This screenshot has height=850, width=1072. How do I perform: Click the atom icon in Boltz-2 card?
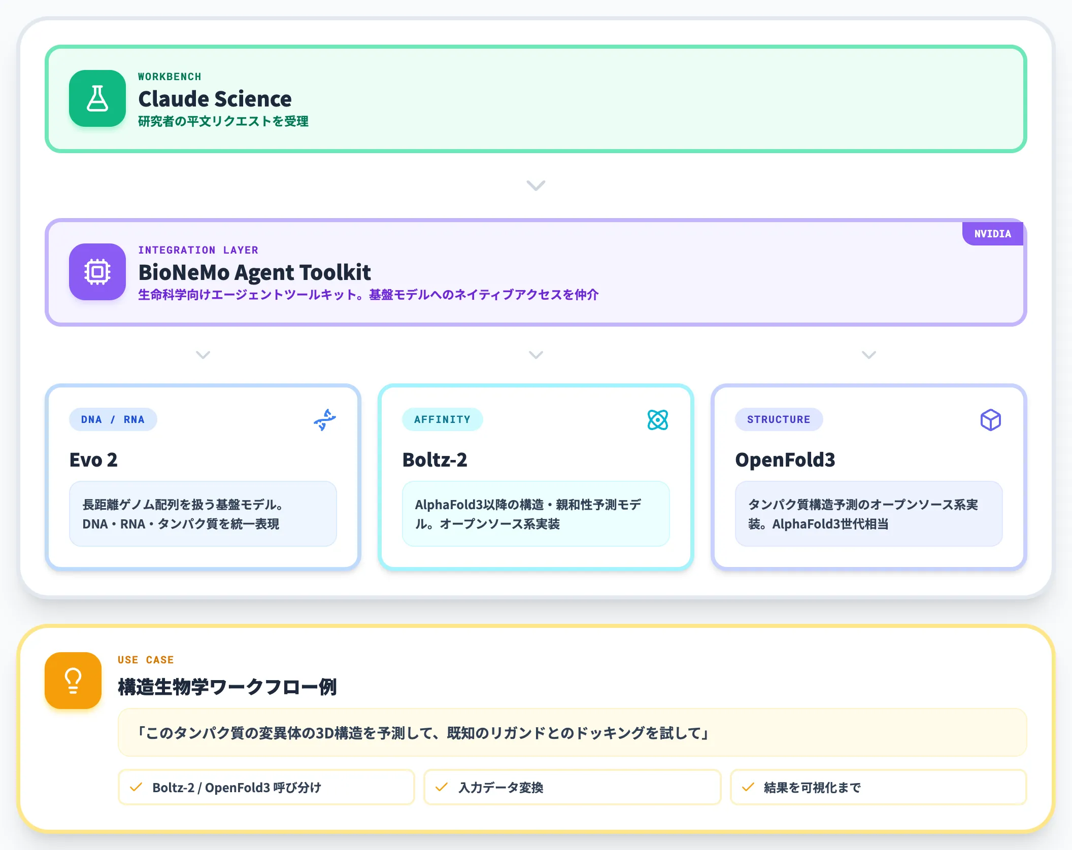[x=658, y=420]
